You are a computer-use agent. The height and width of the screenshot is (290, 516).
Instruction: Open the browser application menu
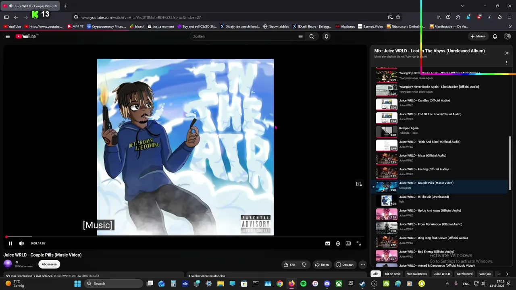click(510, 17)
